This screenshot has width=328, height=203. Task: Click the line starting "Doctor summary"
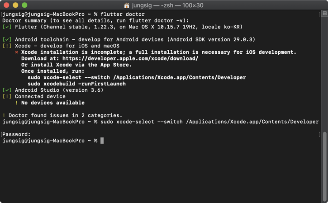(95, 20)
